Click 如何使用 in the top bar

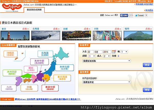[x=108, y=1]
